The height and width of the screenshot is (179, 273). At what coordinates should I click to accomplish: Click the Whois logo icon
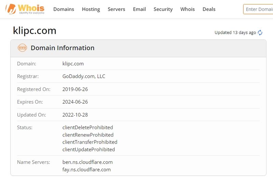(25, 9)
